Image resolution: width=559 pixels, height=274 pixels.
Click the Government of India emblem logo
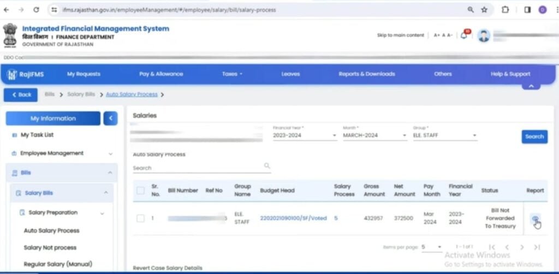tap(10, 35)
